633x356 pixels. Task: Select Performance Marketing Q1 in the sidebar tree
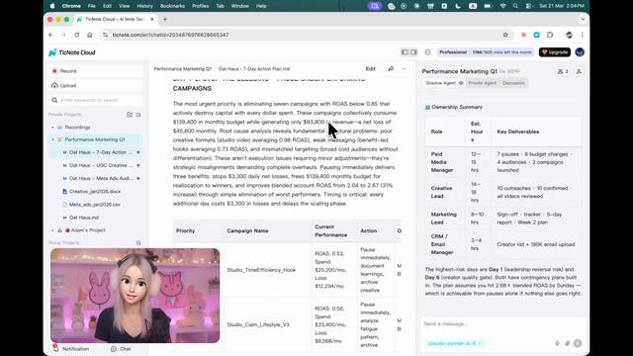pyautogui.click(x=95, y=139)
